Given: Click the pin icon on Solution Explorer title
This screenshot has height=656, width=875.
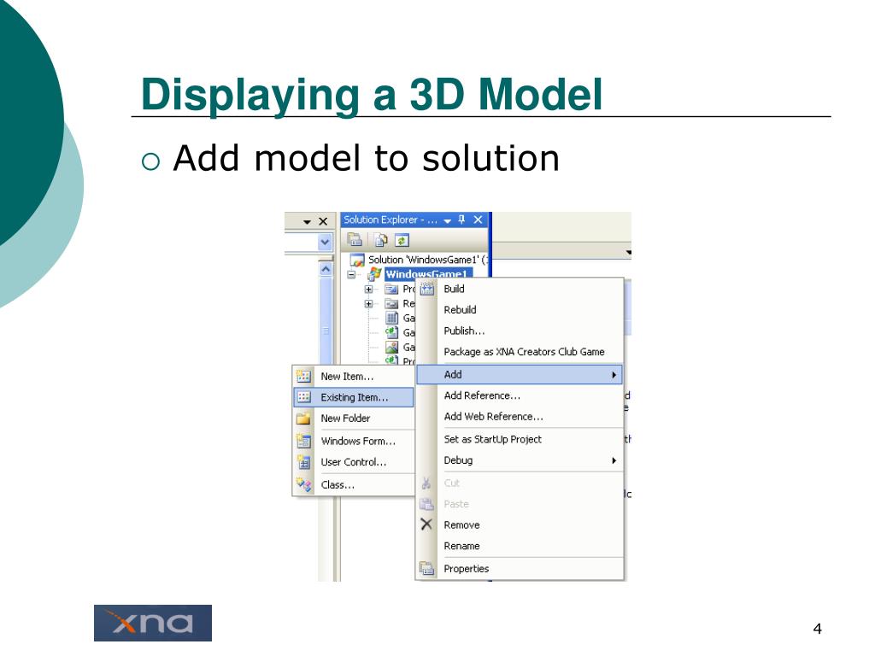Looking at the screenshot, I should [461, 220].
